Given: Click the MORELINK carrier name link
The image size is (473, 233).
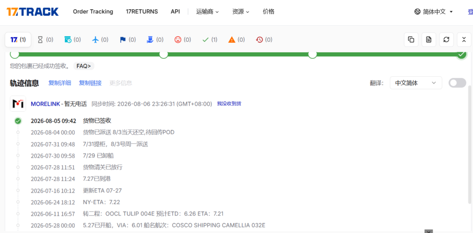Looking at the screenshot, I should click(45, 104).
